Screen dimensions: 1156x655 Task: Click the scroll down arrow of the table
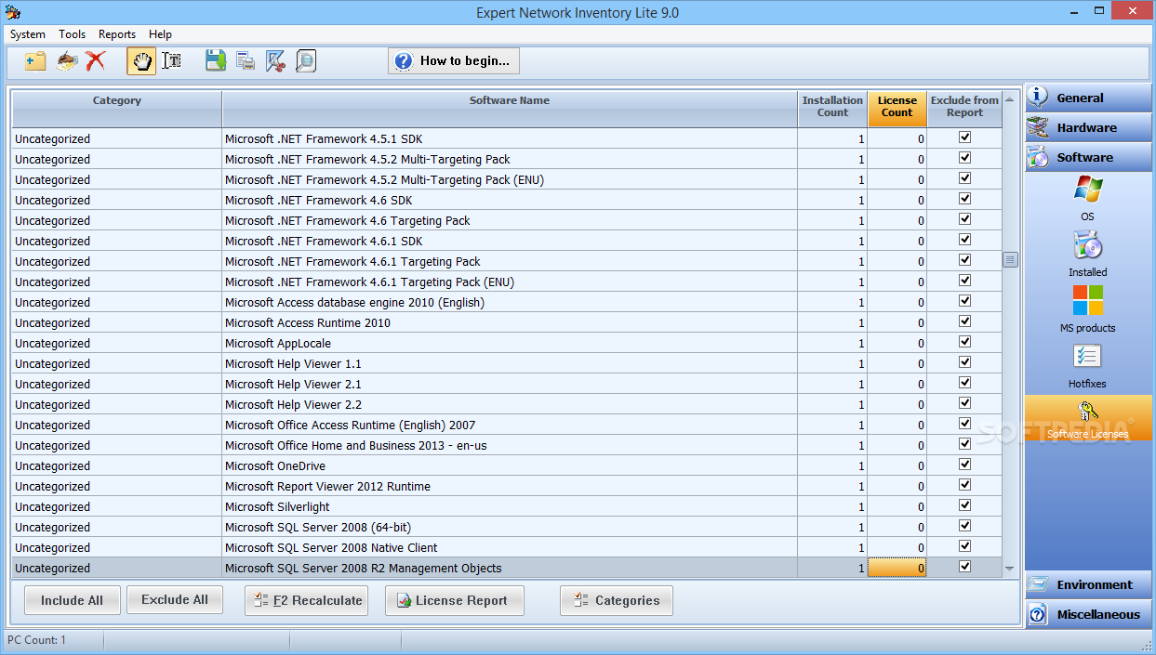click(1010, 568)
